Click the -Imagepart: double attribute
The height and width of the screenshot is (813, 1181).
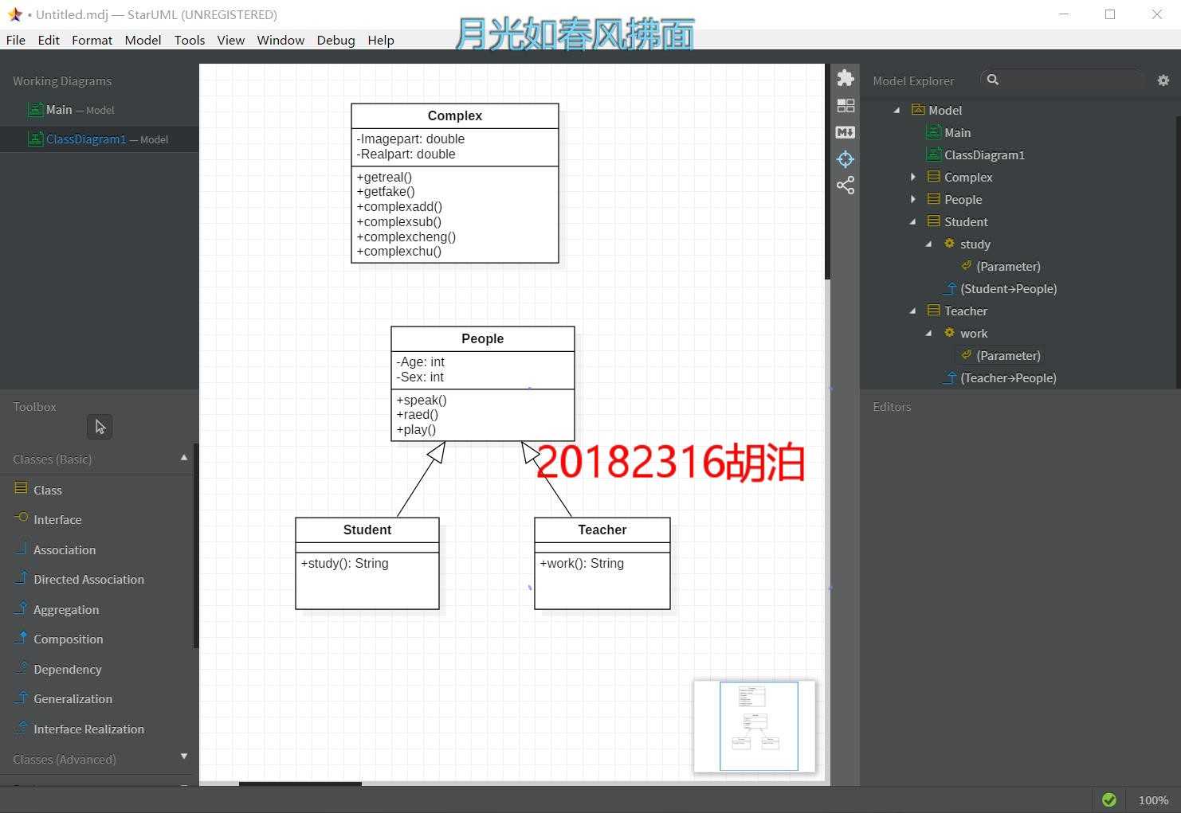click(x=410, y=139)
